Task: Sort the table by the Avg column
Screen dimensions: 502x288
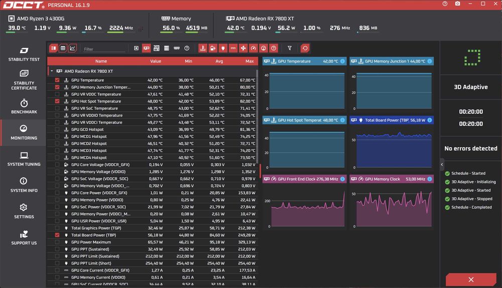Action: [219, 61]
